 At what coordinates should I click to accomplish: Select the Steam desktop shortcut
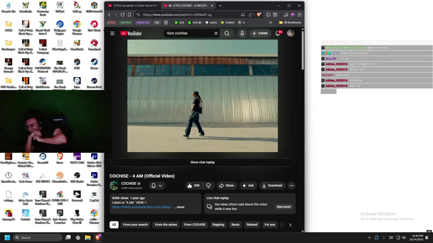(x=94, y=64)
